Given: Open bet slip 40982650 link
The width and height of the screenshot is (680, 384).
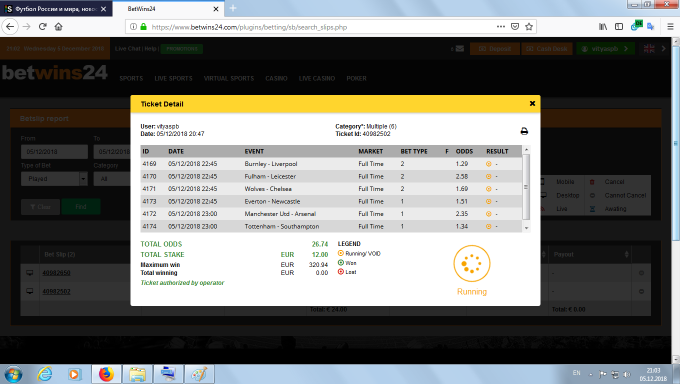Looking at the screenshot, I should [x=56, y=273].
